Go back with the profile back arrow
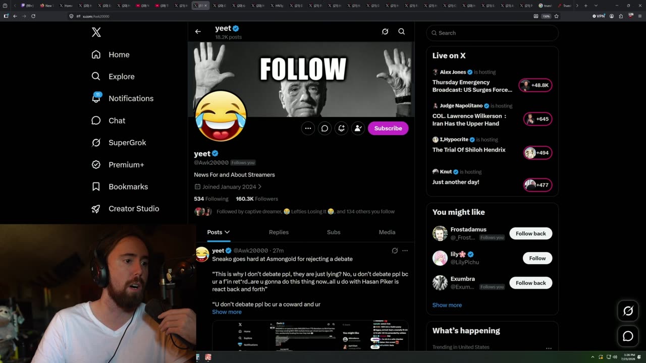 tap(198, 32)
